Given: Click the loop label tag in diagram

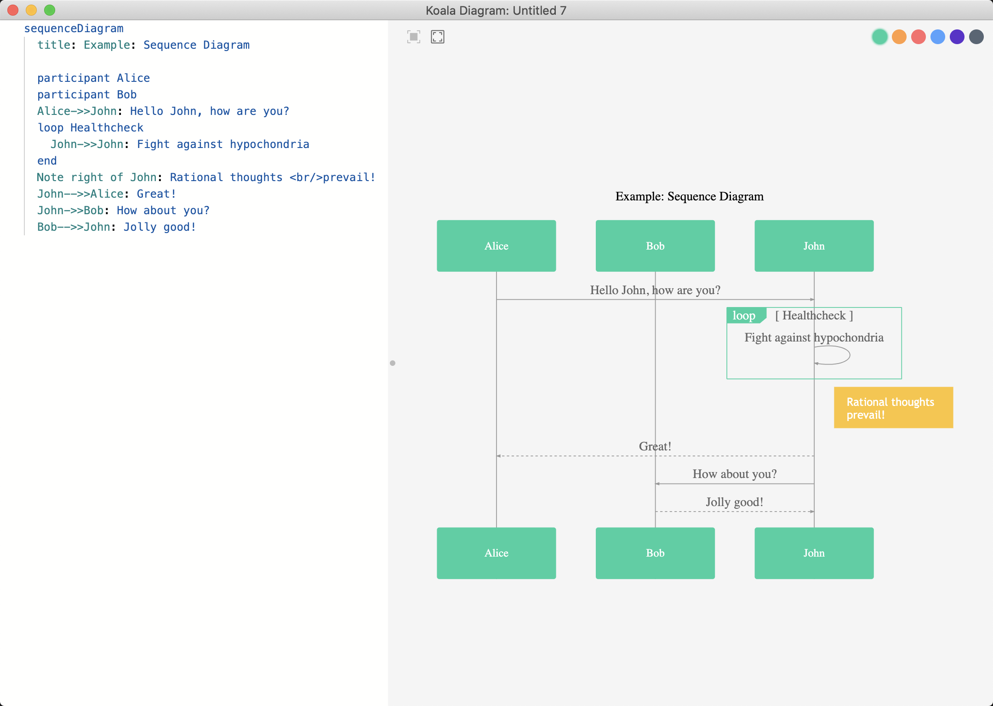Looking at the screenshot, I should 744,316.
